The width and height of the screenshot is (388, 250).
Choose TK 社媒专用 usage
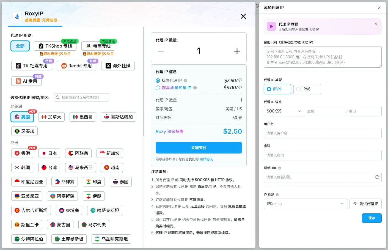point(32,66)
